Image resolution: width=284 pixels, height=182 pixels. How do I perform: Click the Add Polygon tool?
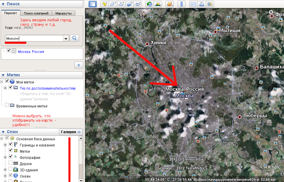[x=113, y=4]
